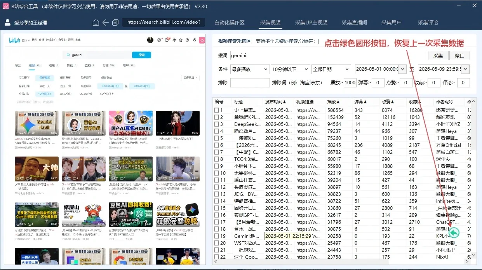Open the 采集评论 tab
The height and width of the screenshot is (270, 482).
428,23
